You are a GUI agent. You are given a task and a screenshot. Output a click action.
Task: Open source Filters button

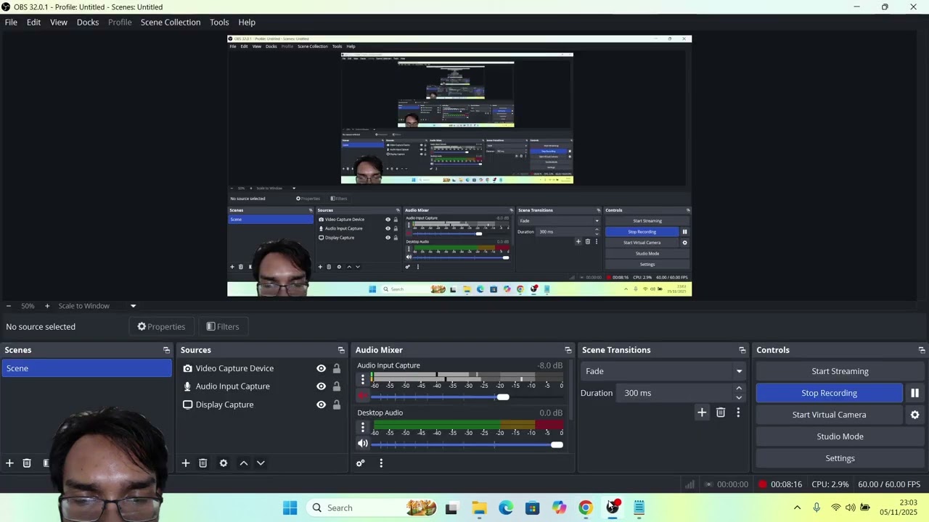[x=223, y=327]
